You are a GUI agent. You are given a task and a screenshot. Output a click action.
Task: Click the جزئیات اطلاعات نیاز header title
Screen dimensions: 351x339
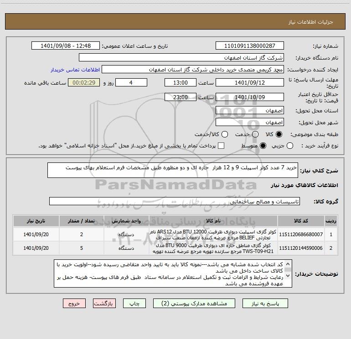tap(311, 22)
